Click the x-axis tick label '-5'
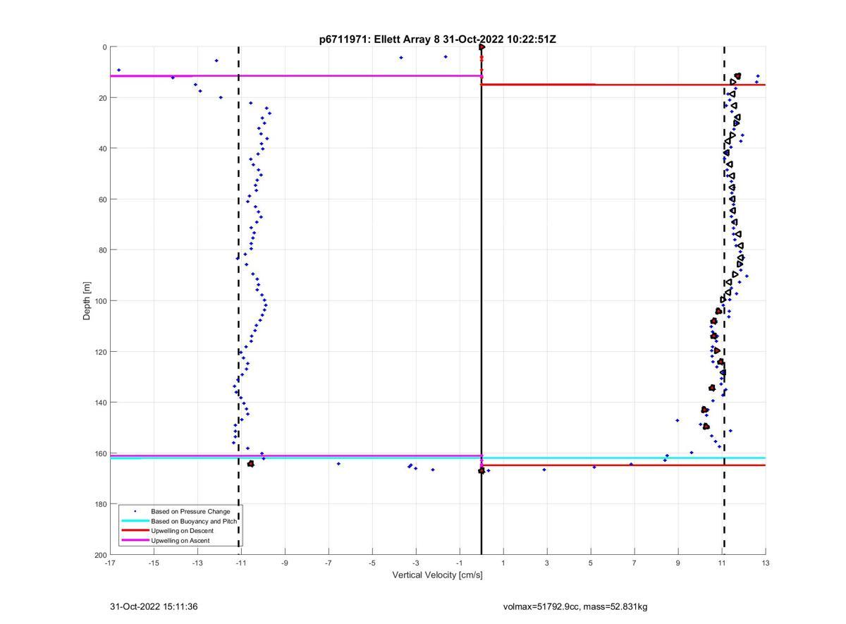Viewport: 846px width, 624px height. [x=372, y=563]
